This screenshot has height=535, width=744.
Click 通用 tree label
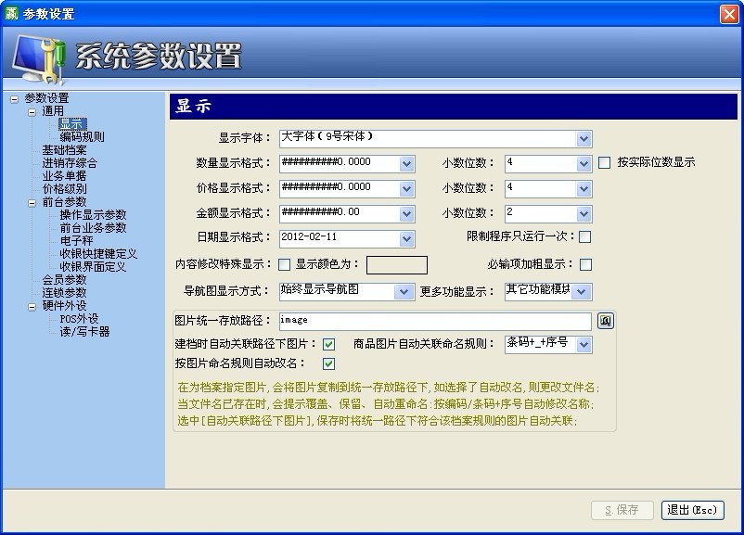click(53, 111)
